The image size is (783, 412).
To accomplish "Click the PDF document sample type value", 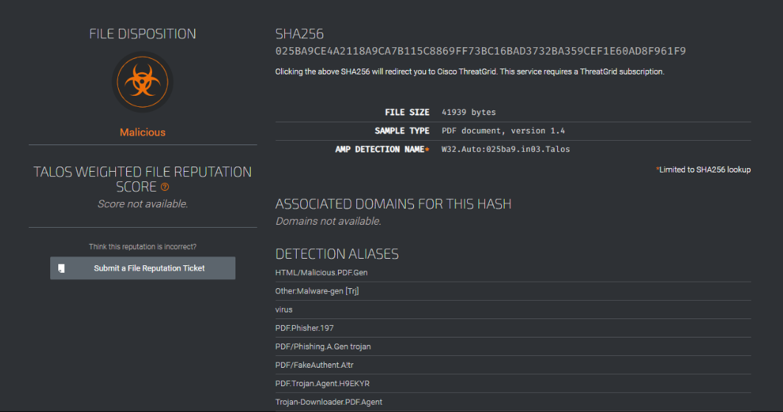I will click(x=503, y=130).
